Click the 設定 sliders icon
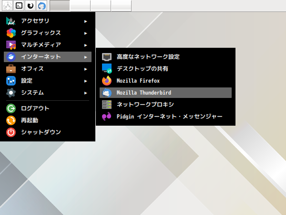 pyautogui.click(x=11, y=81)
